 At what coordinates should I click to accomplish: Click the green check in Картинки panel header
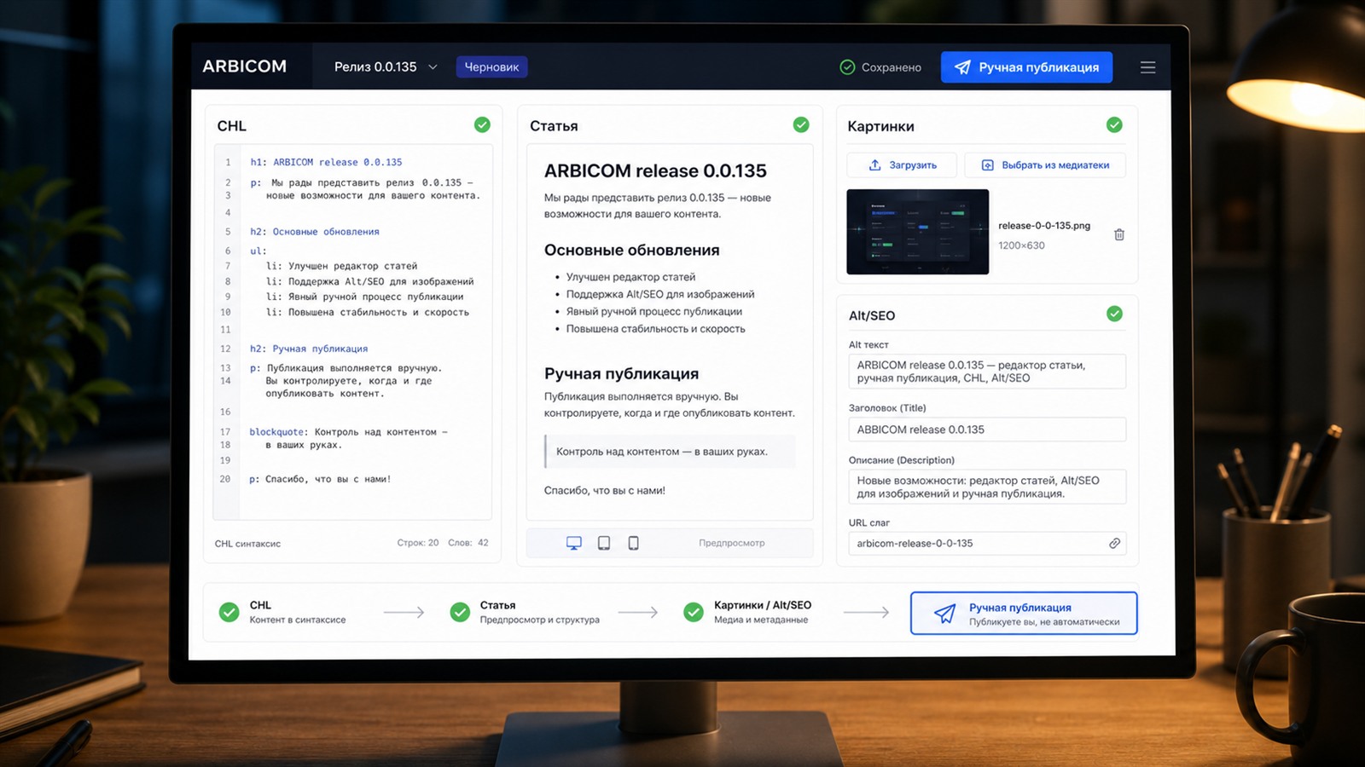pyautogui.click(x=1114, y=124)
